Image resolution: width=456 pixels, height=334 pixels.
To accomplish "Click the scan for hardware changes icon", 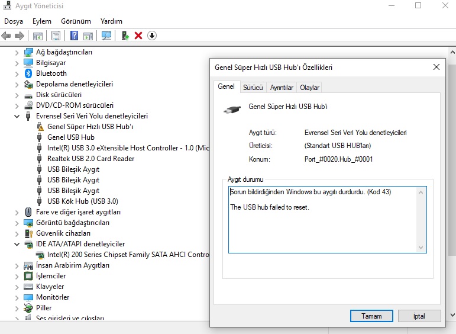I will pyautogui.click(x=106, y=36).
